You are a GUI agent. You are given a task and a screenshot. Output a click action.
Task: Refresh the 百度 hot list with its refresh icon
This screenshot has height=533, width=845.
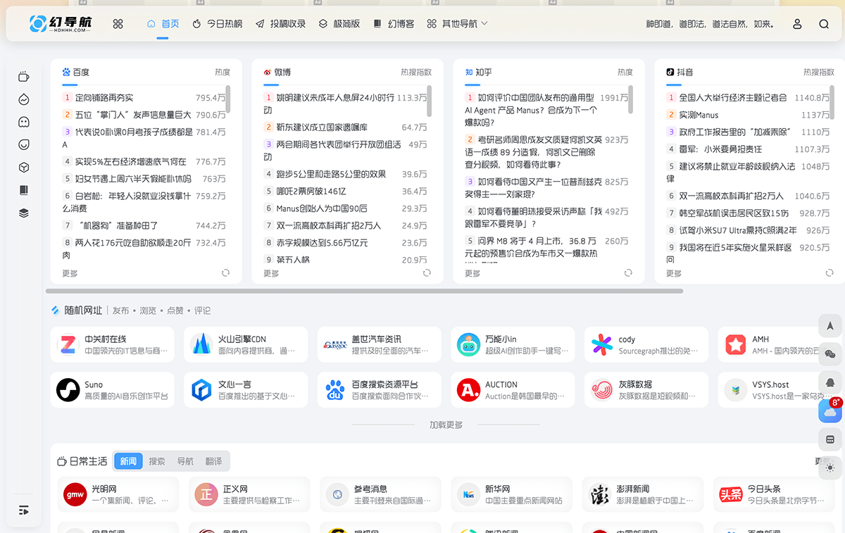(225, 272)
